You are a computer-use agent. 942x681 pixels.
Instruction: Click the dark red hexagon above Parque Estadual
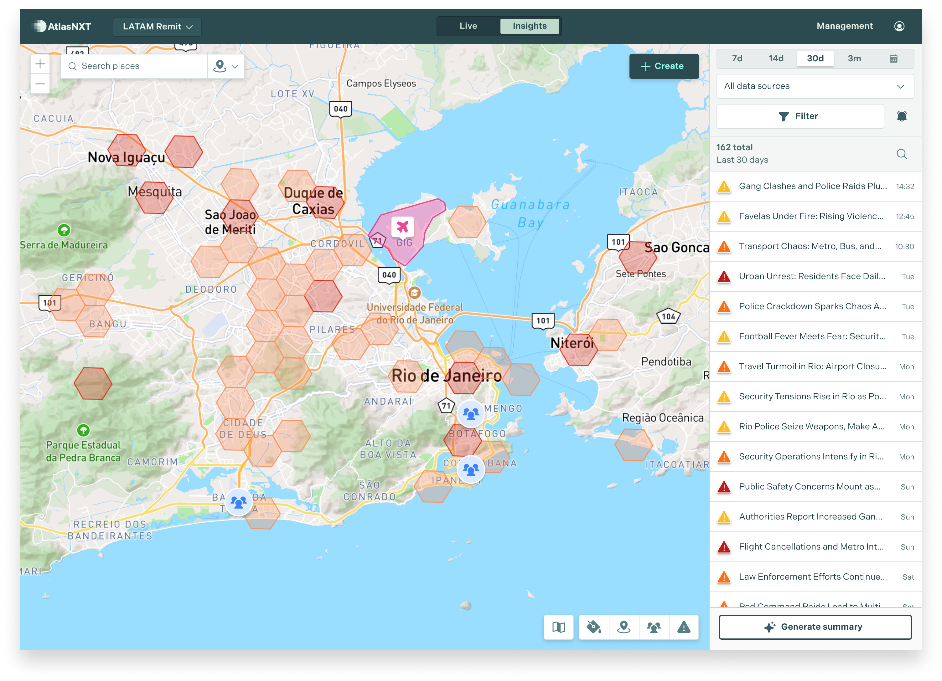pos(93,384)
